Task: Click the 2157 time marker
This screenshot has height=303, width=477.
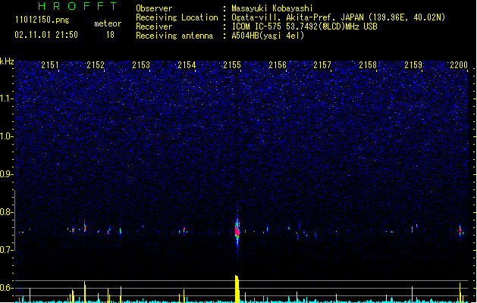Action: (x=322, y=65)
